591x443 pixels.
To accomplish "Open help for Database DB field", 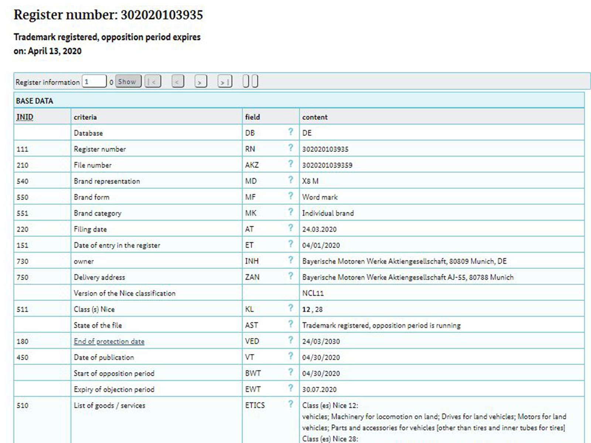I will 291,132.
